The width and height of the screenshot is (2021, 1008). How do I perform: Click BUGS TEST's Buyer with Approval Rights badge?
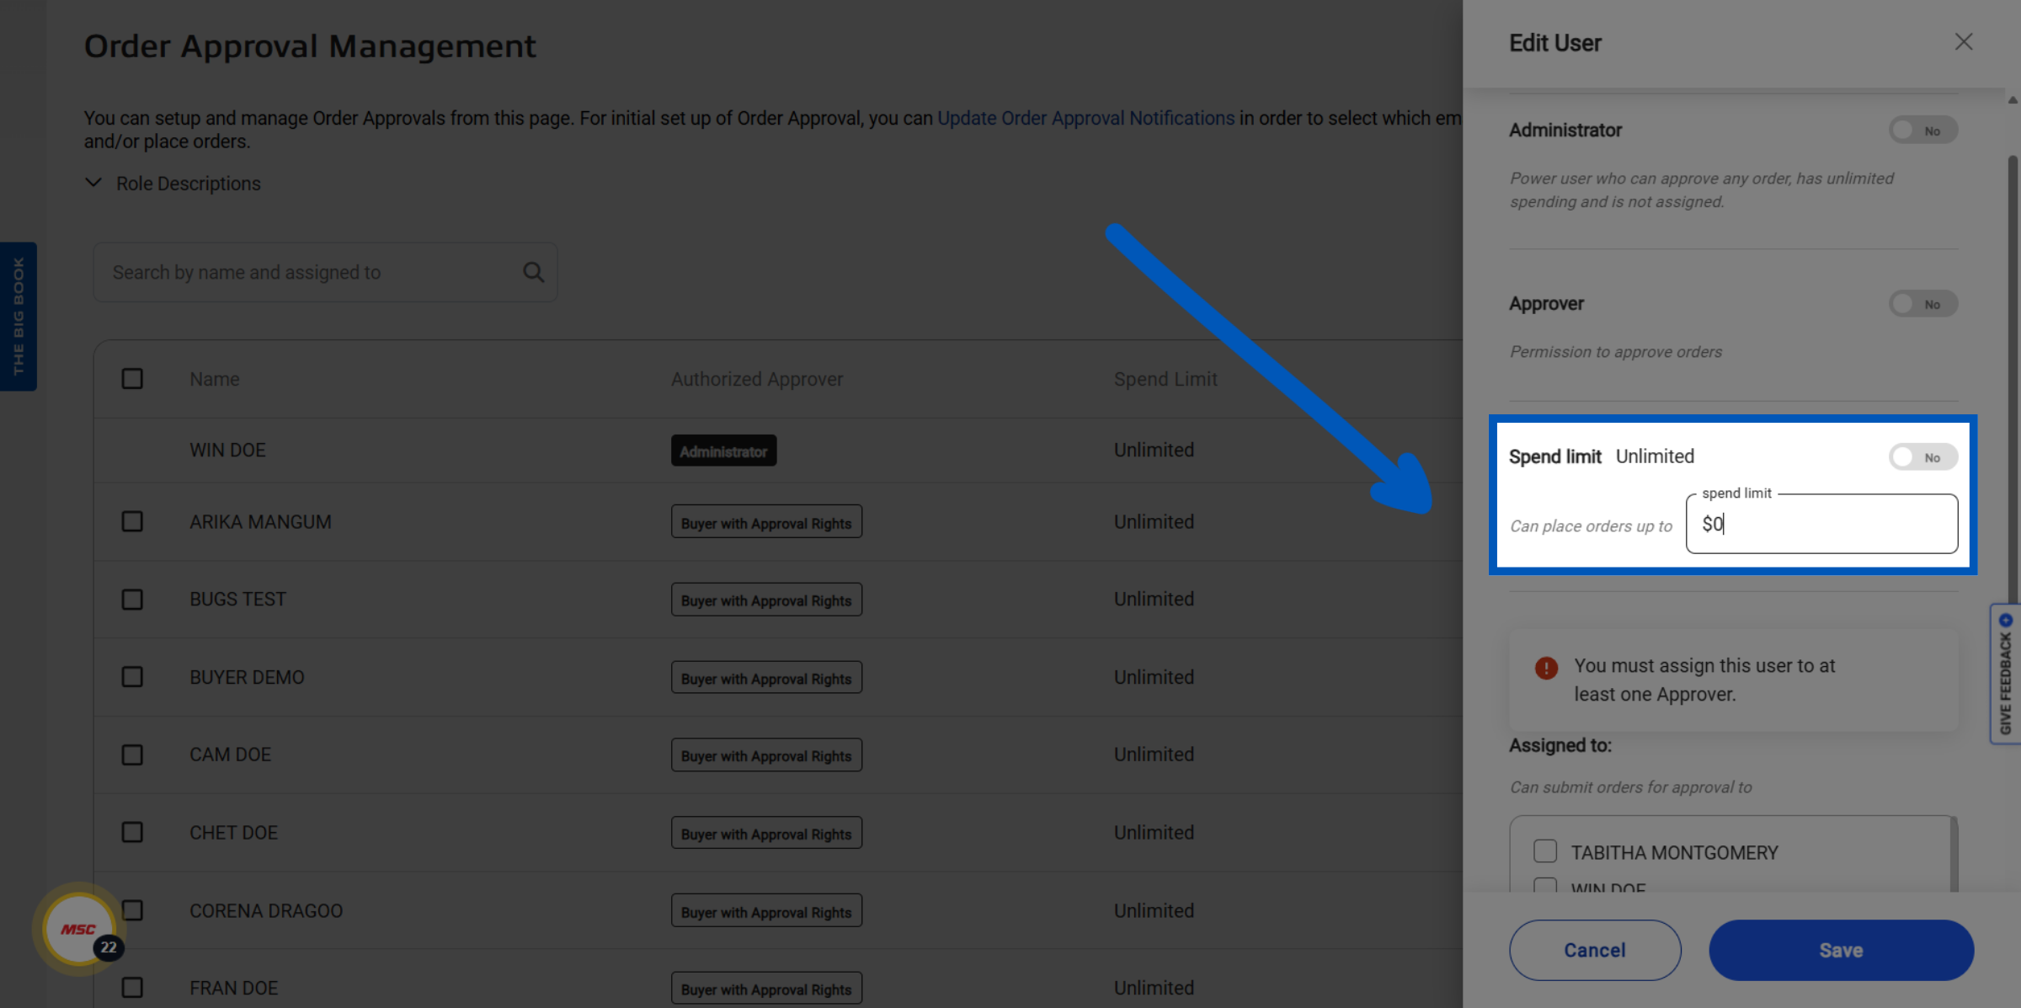coord(766,600)
